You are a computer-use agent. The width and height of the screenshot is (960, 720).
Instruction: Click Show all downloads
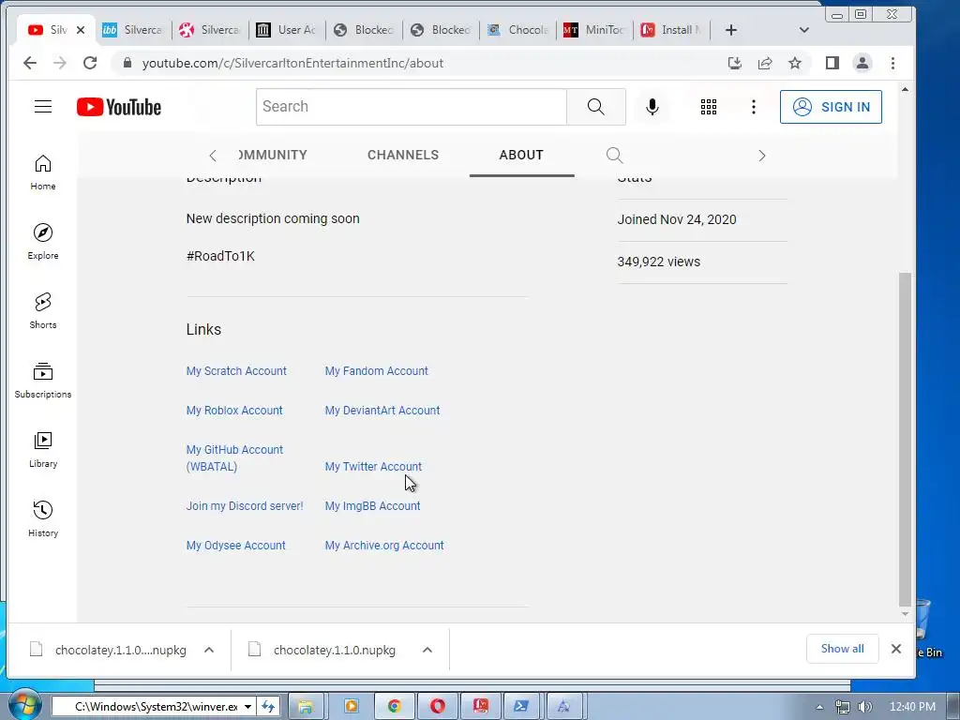(842, 649)
